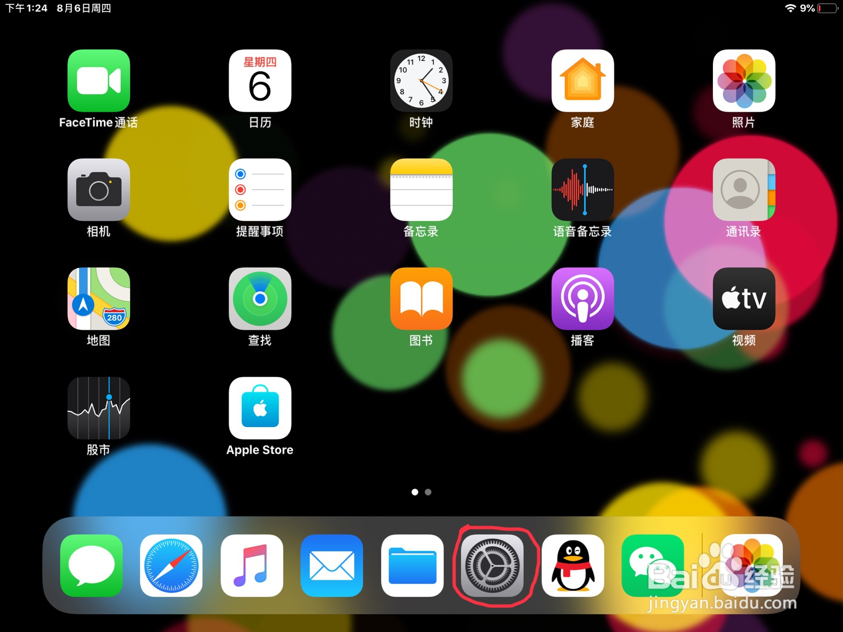The width and height of the screenshot is (843, 632).
Task: Open Voice Memos (语音备忘录) app
Action: [x=582, y=190]
